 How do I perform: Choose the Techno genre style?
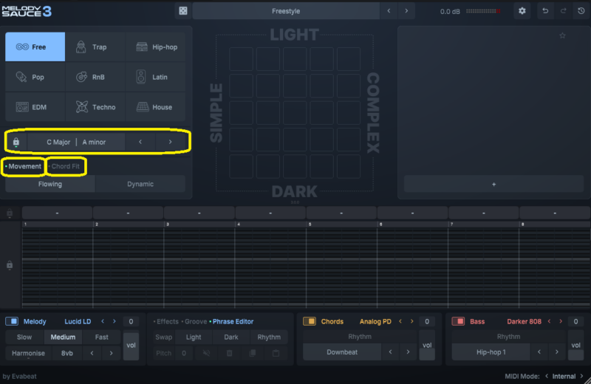pos(95,107)
